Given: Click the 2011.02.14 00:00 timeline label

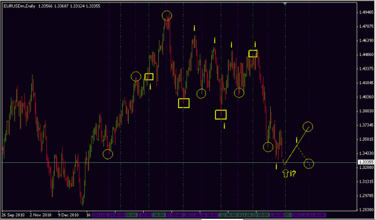Looking at the screenshot, I should click(108, 215).
